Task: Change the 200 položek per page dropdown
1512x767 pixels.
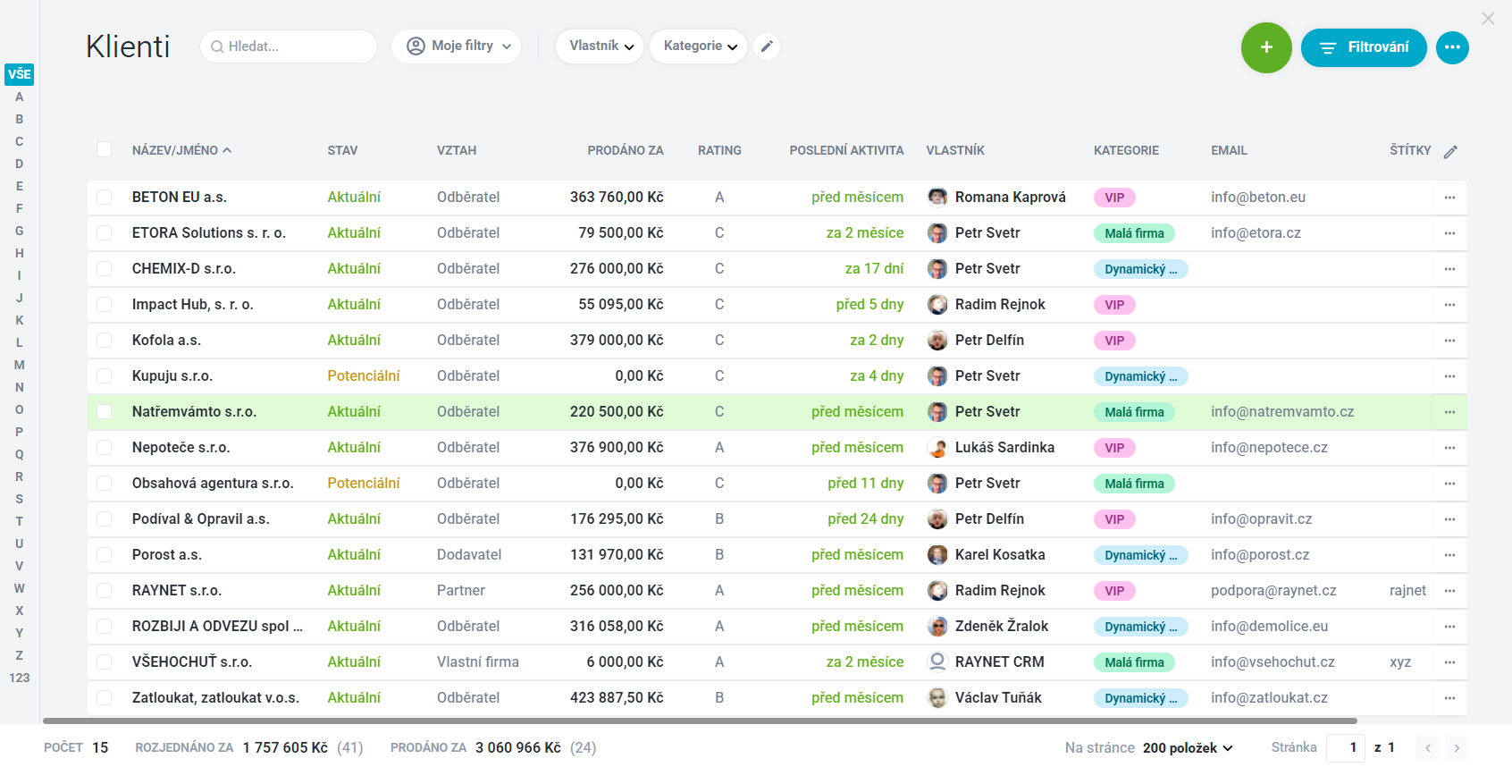Action: (x=1188, y=748)
